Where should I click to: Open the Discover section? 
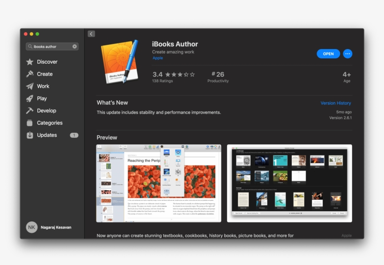(x=47, y=62)
